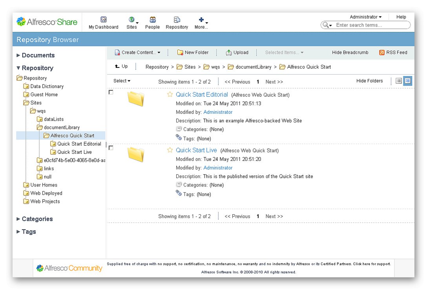Click Hide Breadcrumb button
427x290 pixels.
(x=350, y=53)
